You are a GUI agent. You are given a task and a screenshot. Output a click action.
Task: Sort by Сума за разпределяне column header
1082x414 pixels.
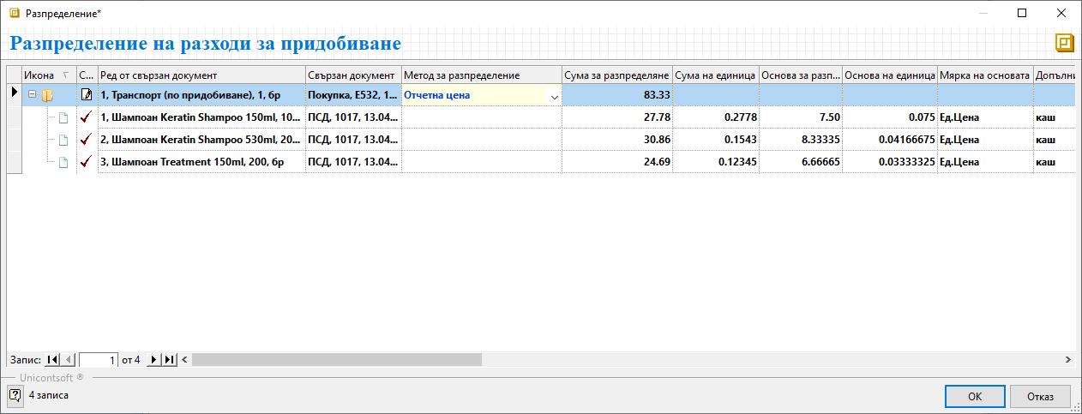tap(616, 75)
